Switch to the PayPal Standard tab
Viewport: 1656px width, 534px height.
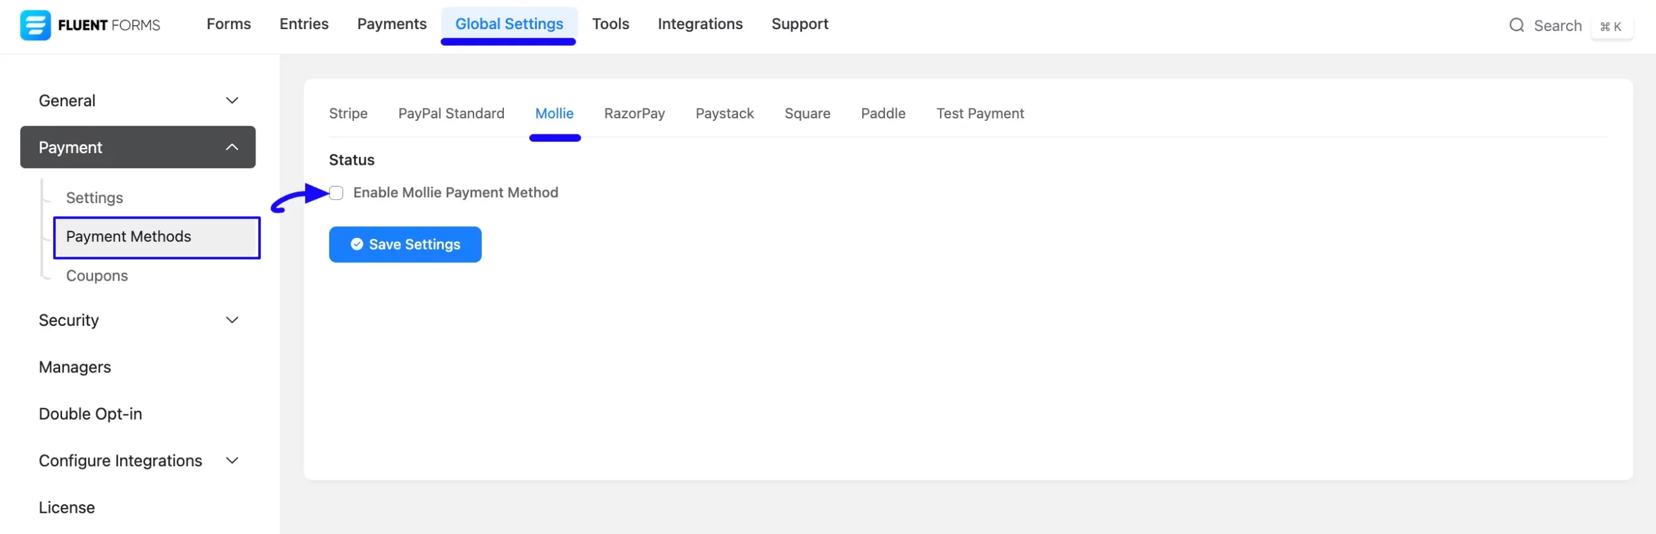tap(452, 114)
